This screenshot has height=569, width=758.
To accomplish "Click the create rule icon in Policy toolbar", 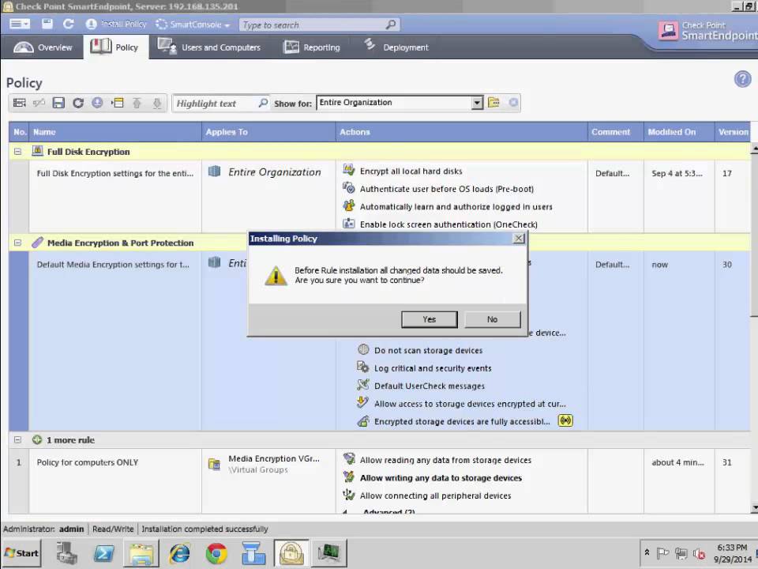I will click(19, 103).
